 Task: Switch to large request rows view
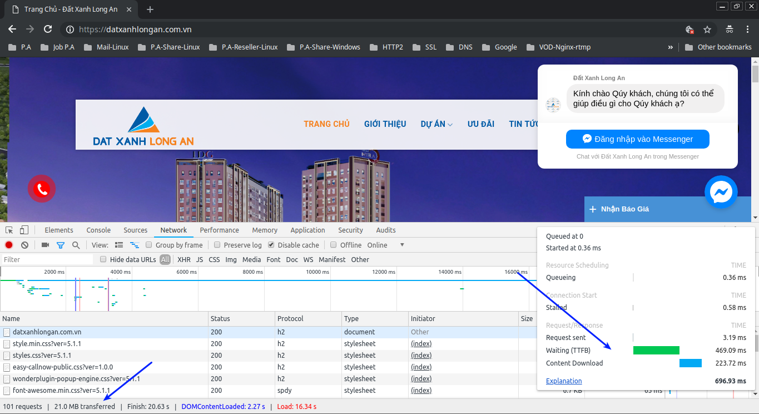point(119,245)
